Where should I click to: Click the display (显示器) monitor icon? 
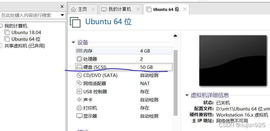click(x=79, y=116)
